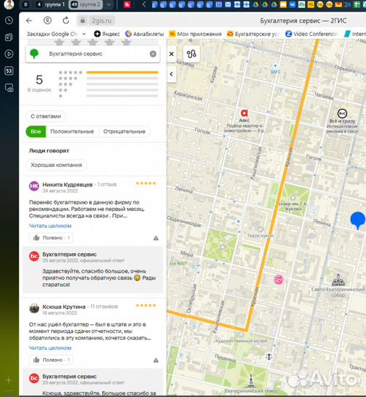Select the blue location pin on map

tap(358, 220)
